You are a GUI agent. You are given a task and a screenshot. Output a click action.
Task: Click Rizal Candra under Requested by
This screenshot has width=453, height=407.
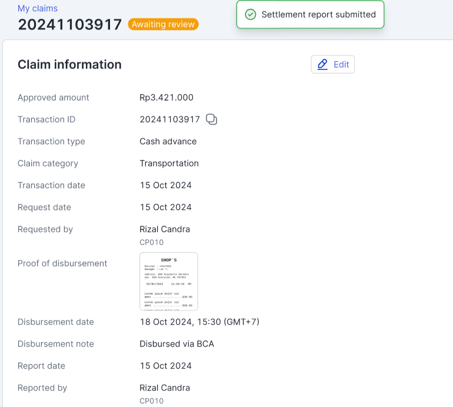[x=165, y=229]
